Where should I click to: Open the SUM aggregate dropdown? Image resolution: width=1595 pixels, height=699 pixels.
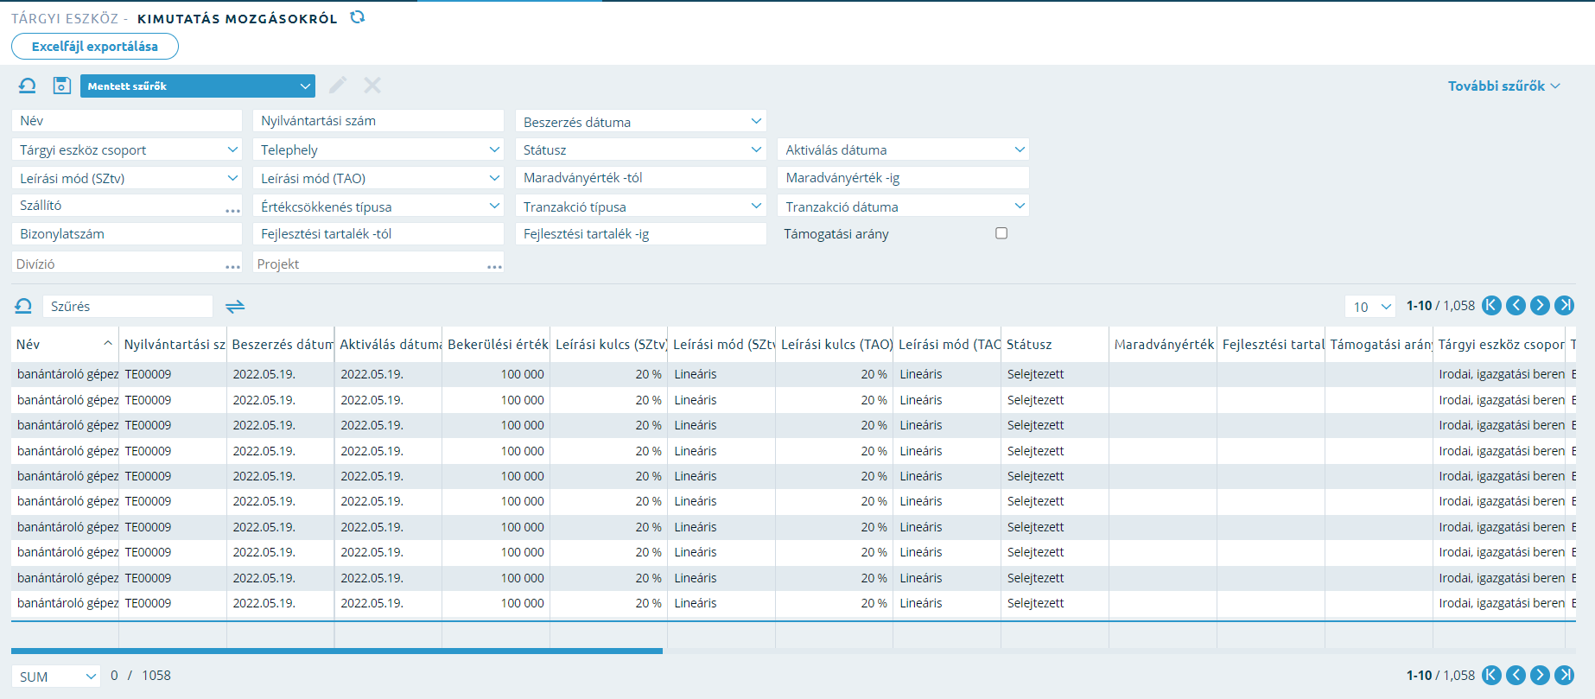pyautogui.click(x=57, y=677)
